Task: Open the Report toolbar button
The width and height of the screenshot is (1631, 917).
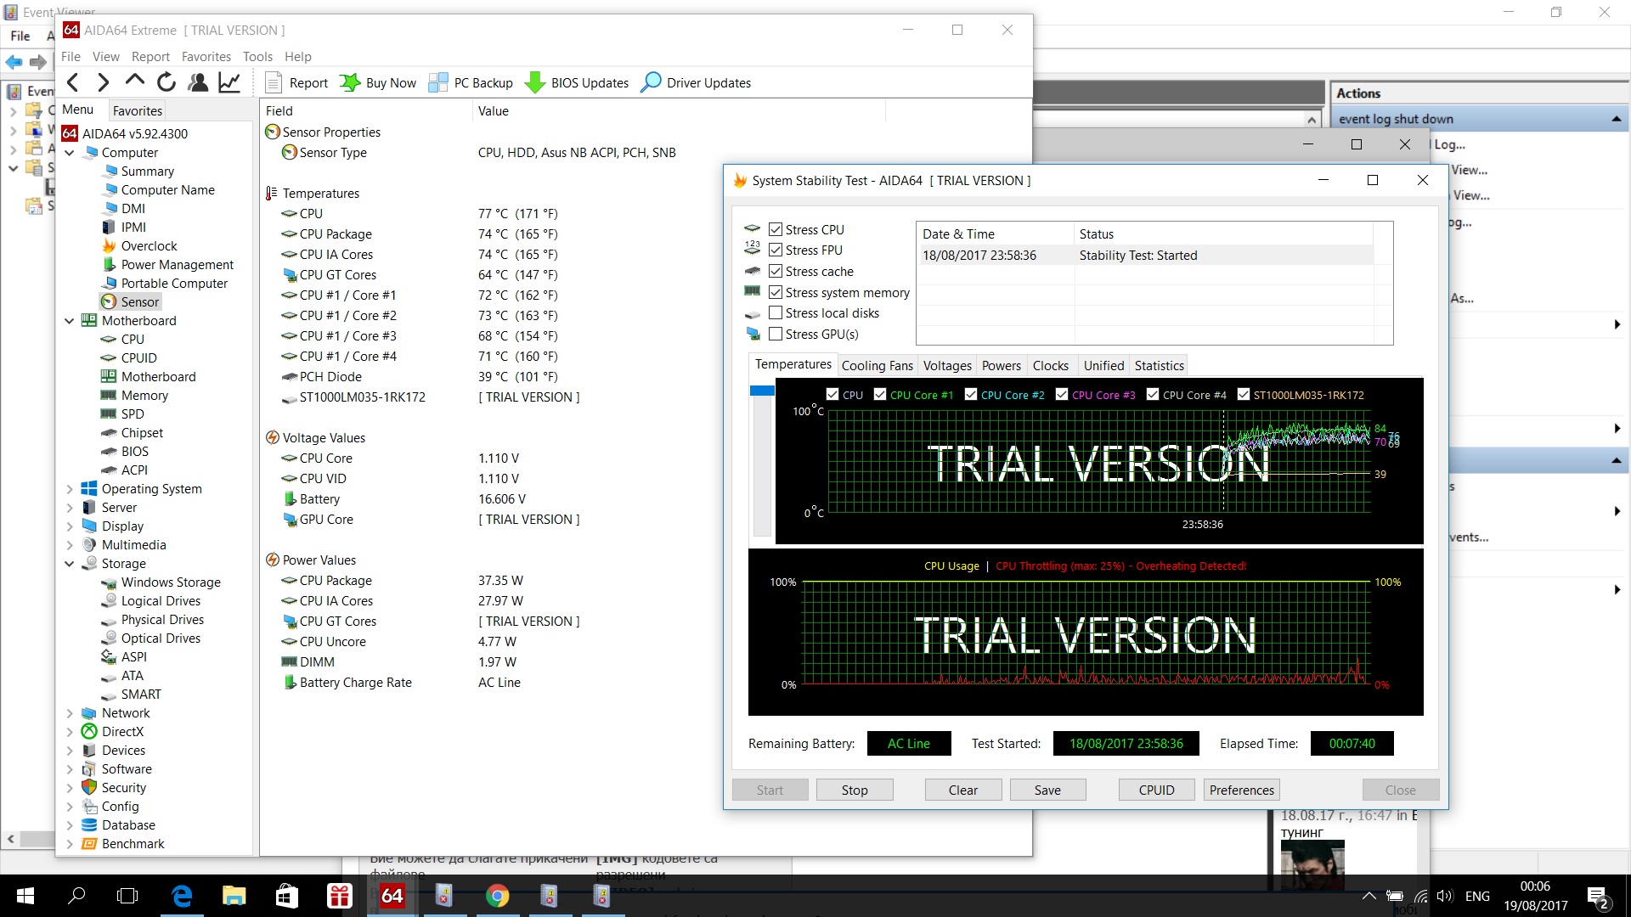Action: click(296, 82)
